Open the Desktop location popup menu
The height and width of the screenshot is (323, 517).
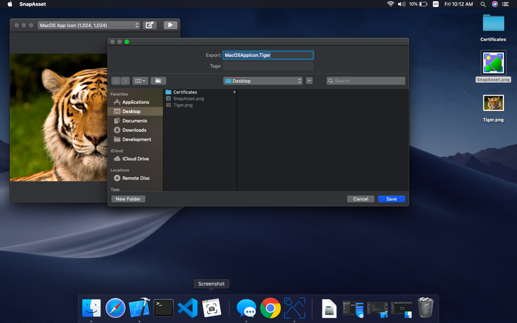(263, 81)
